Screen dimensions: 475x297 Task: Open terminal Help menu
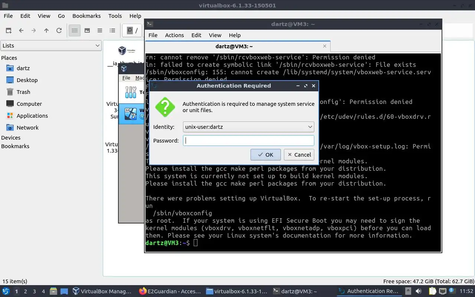click(x=235, y=35)
